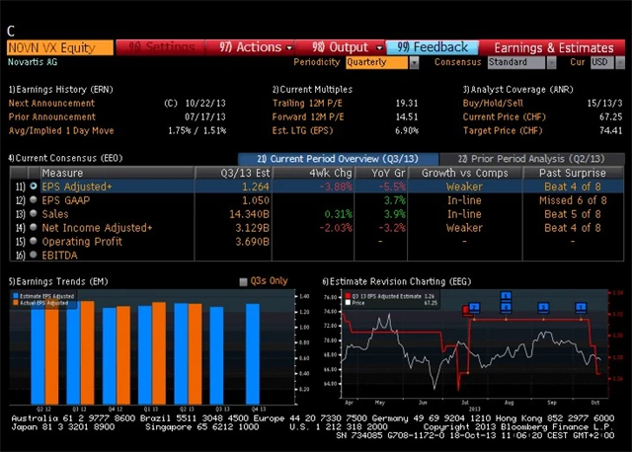Click the YoY Gr column header
632x452 pixels.
(381, 173)
